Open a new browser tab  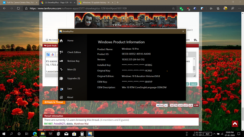(117, 3)
